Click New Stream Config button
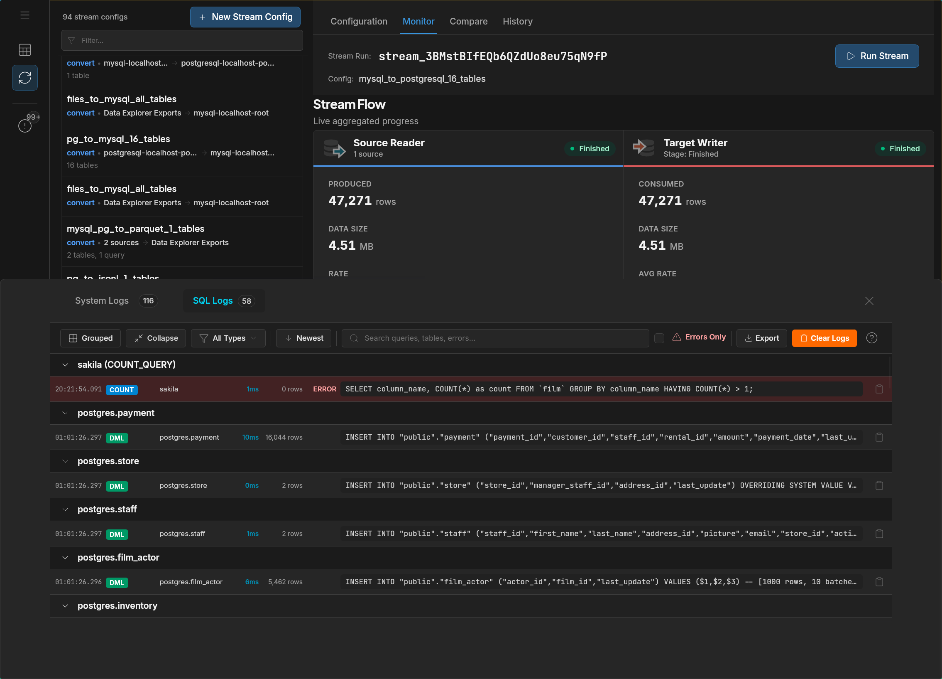942x679 pixels. (245, 17)
